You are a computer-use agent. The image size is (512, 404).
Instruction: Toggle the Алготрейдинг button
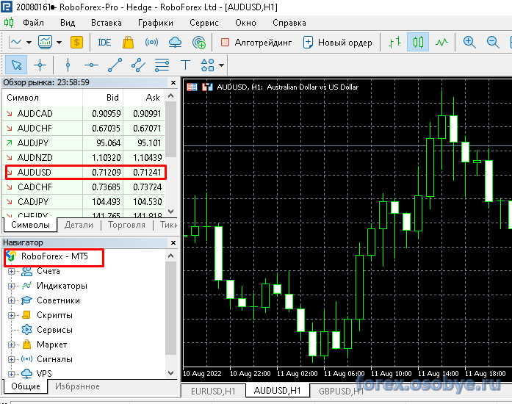coord(256,43)
